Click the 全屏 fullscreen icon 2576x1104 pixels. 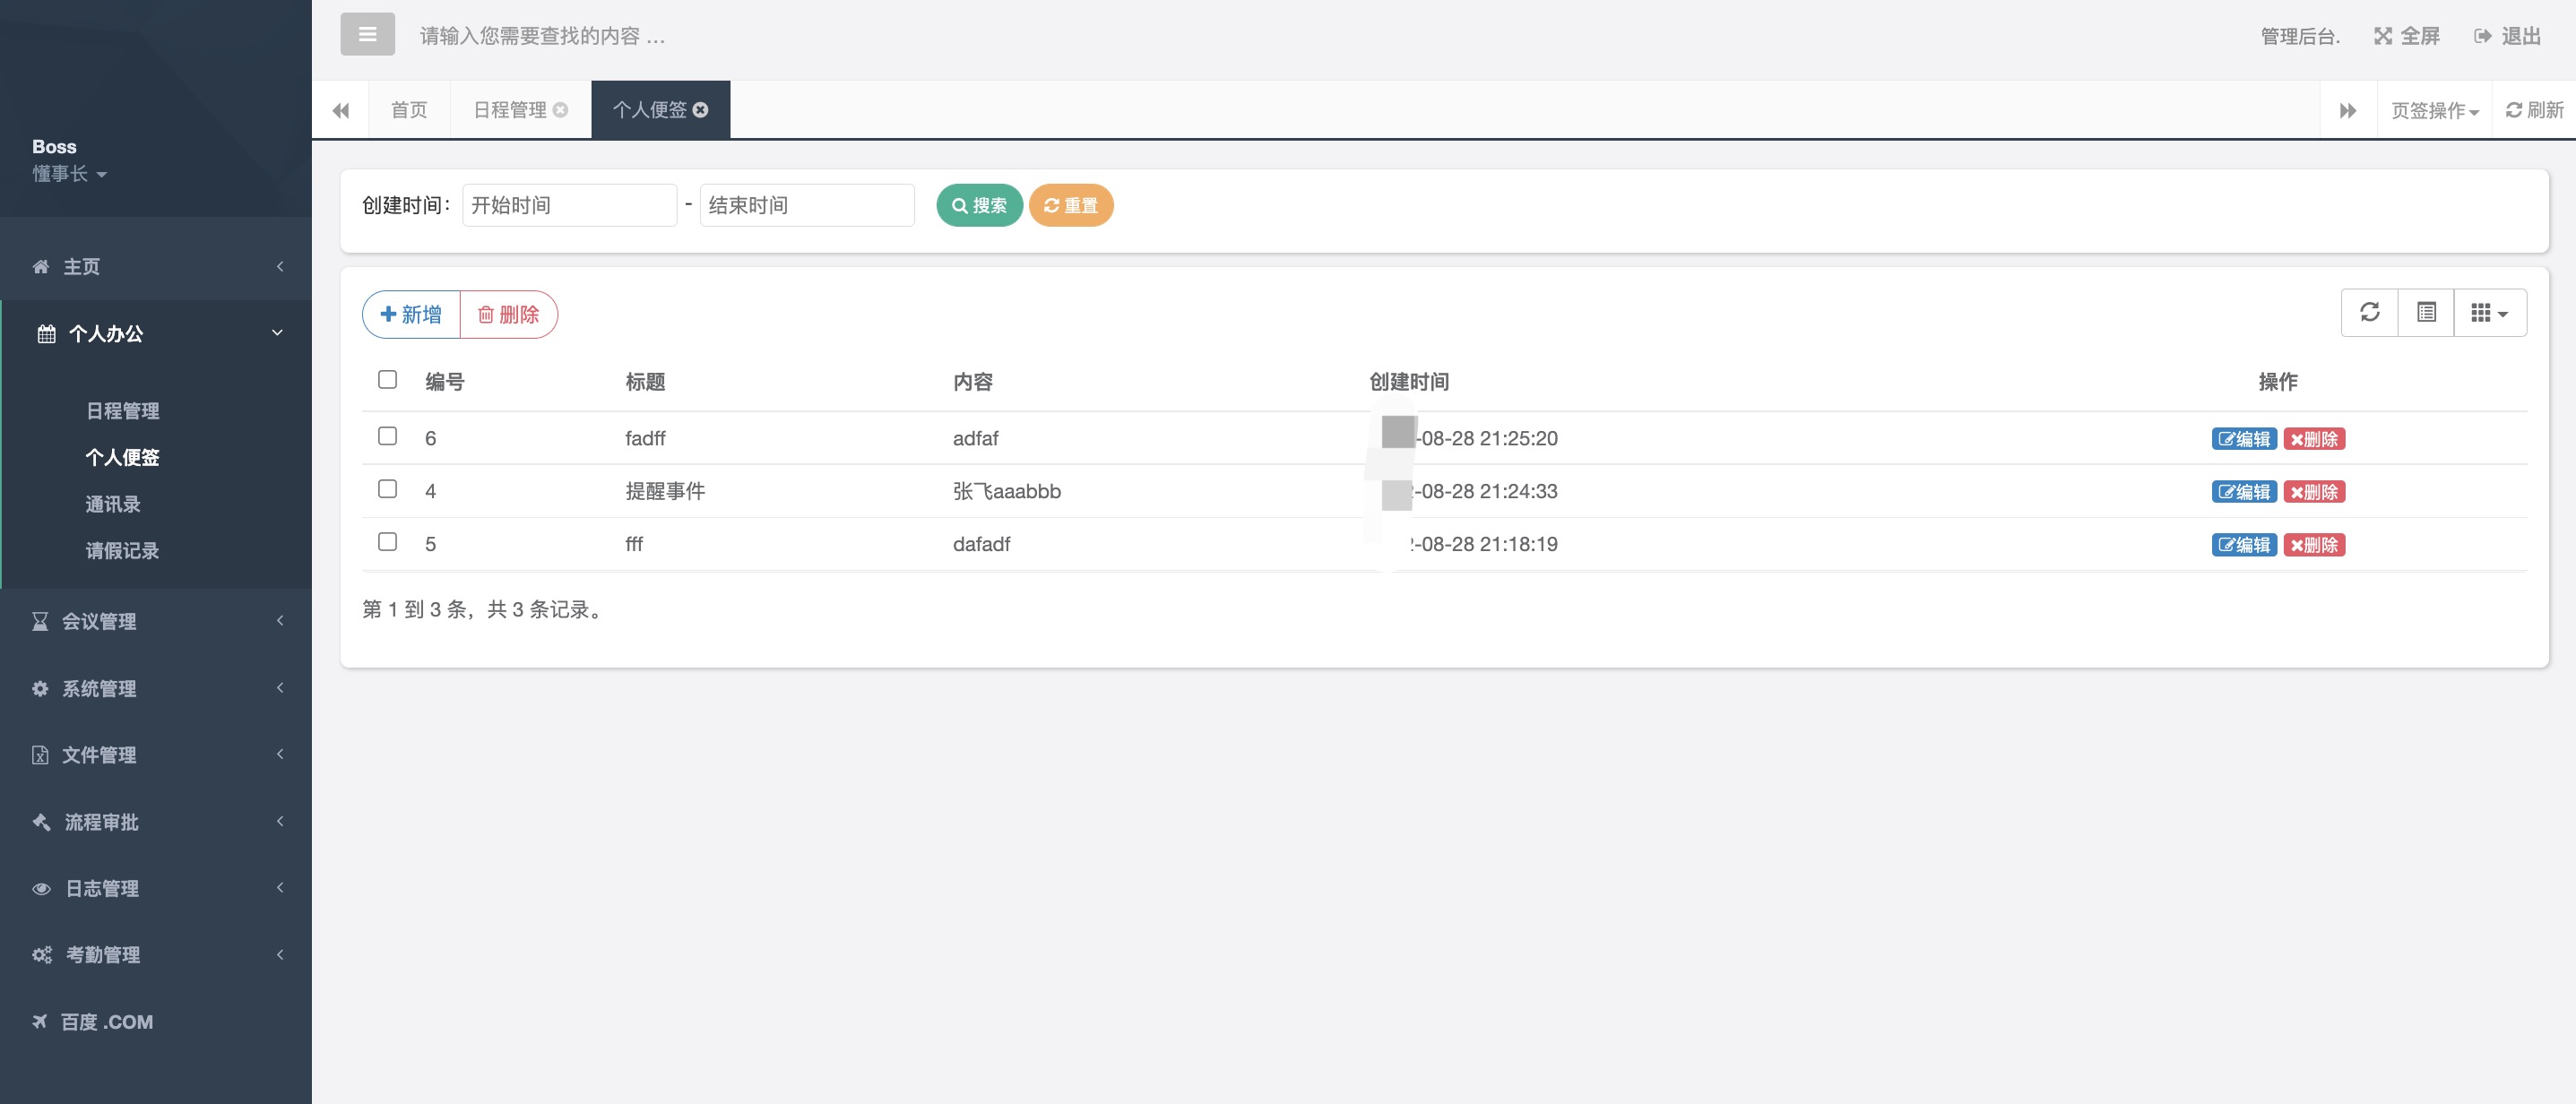(x=2383, y=36)
